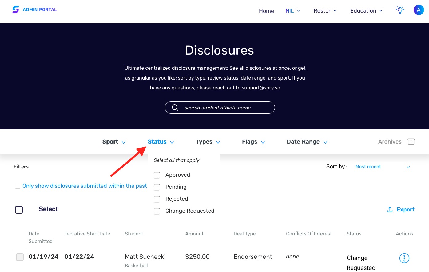This screenshot has width=429, height=272.
Task: Open the tips lightbulb icon
Action: pos(400,10)
